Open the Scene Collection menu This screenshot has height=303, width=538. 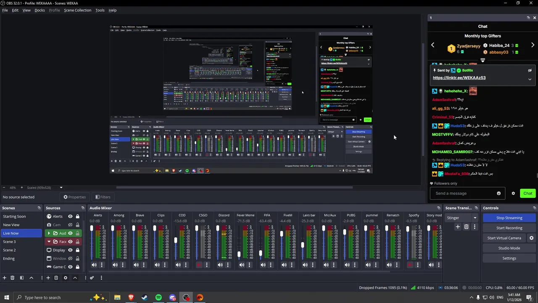coord(77,10)
